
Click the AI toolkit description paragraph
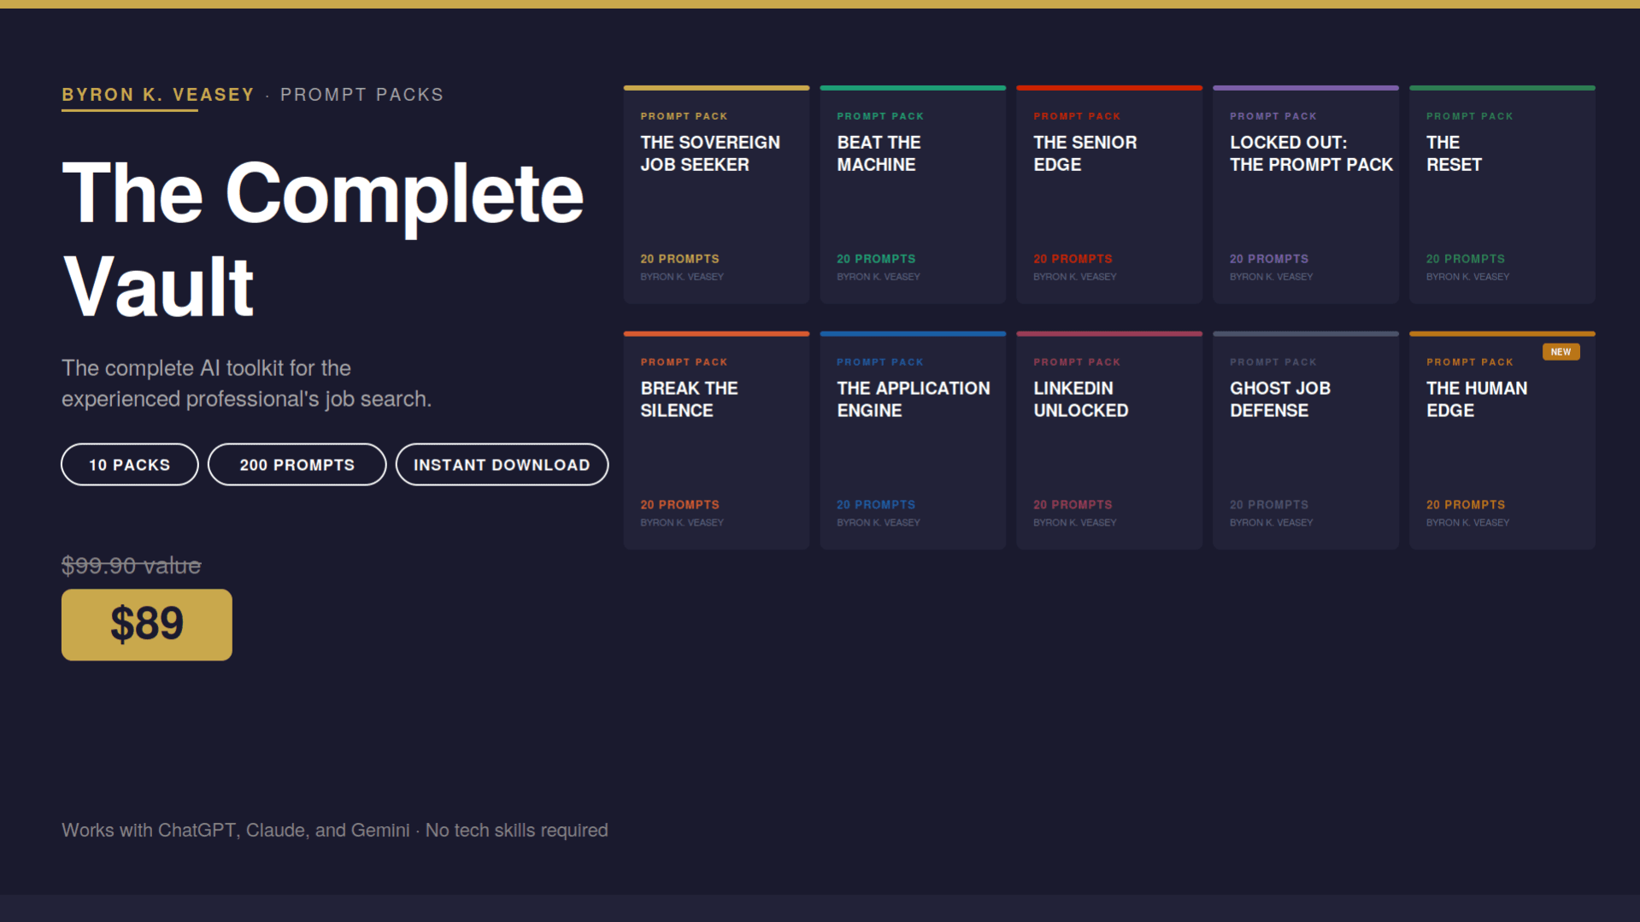coord(246,384)
